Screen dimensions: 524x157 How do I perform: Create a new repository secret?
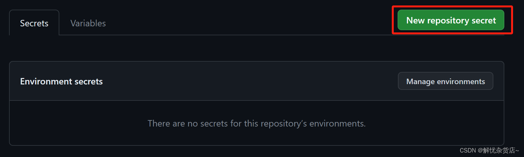451,20
